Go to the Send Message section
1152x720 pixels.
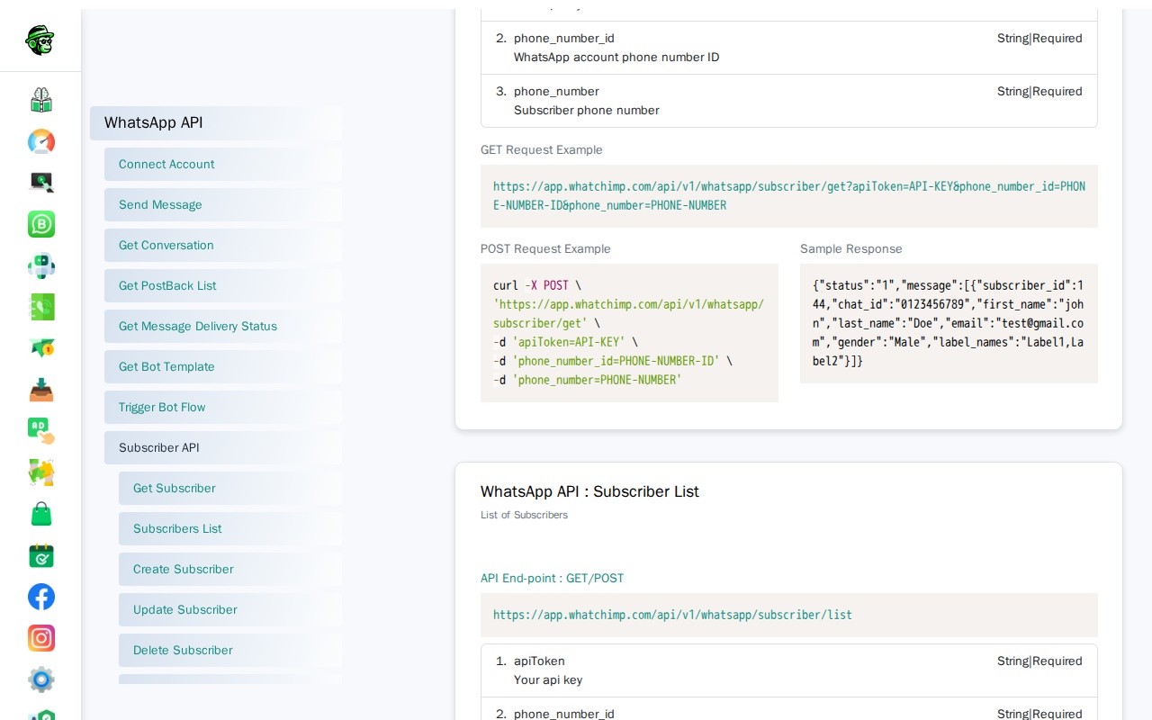coord(223,205)
